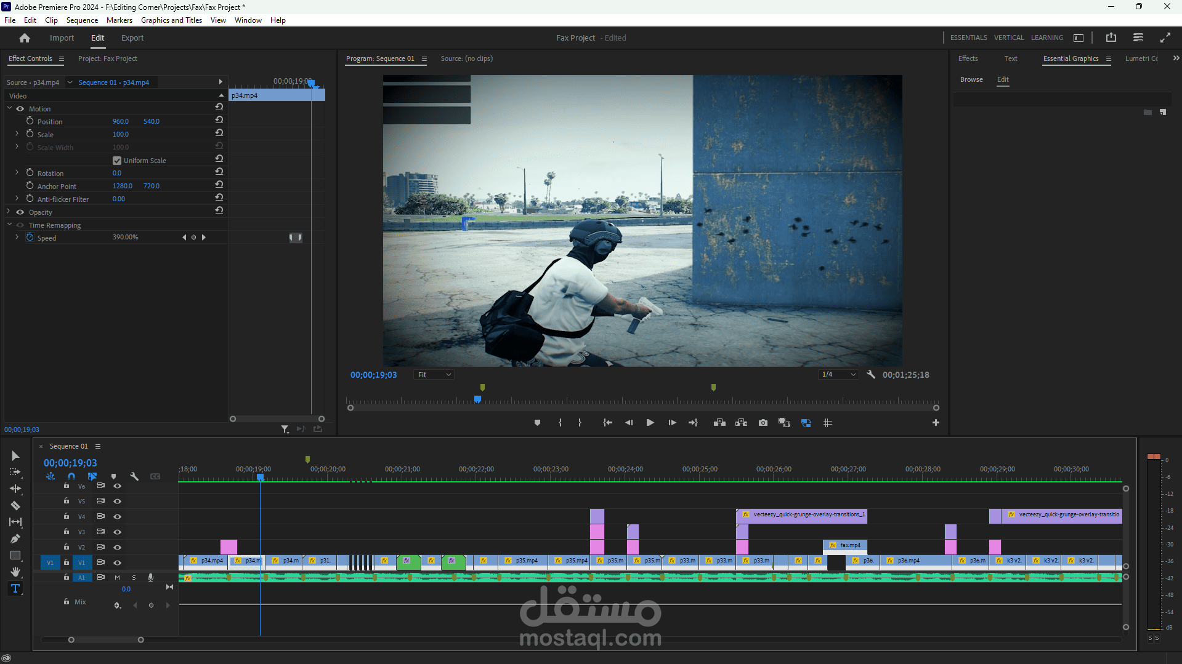Step forward one frame
The image size is (1182, 664).
point(672,423)
